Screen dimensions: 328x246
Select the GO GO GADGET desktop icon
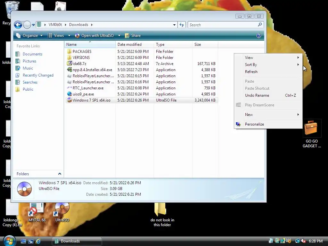coord(311,134)
